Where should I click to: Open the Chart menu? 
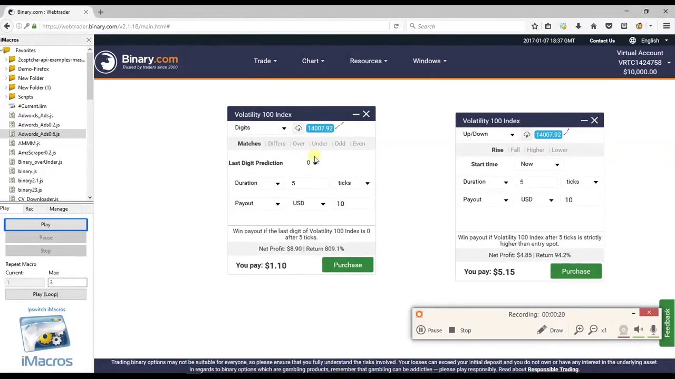(313, 61)
